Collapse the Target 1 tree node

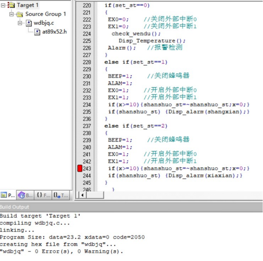[3, 5]
